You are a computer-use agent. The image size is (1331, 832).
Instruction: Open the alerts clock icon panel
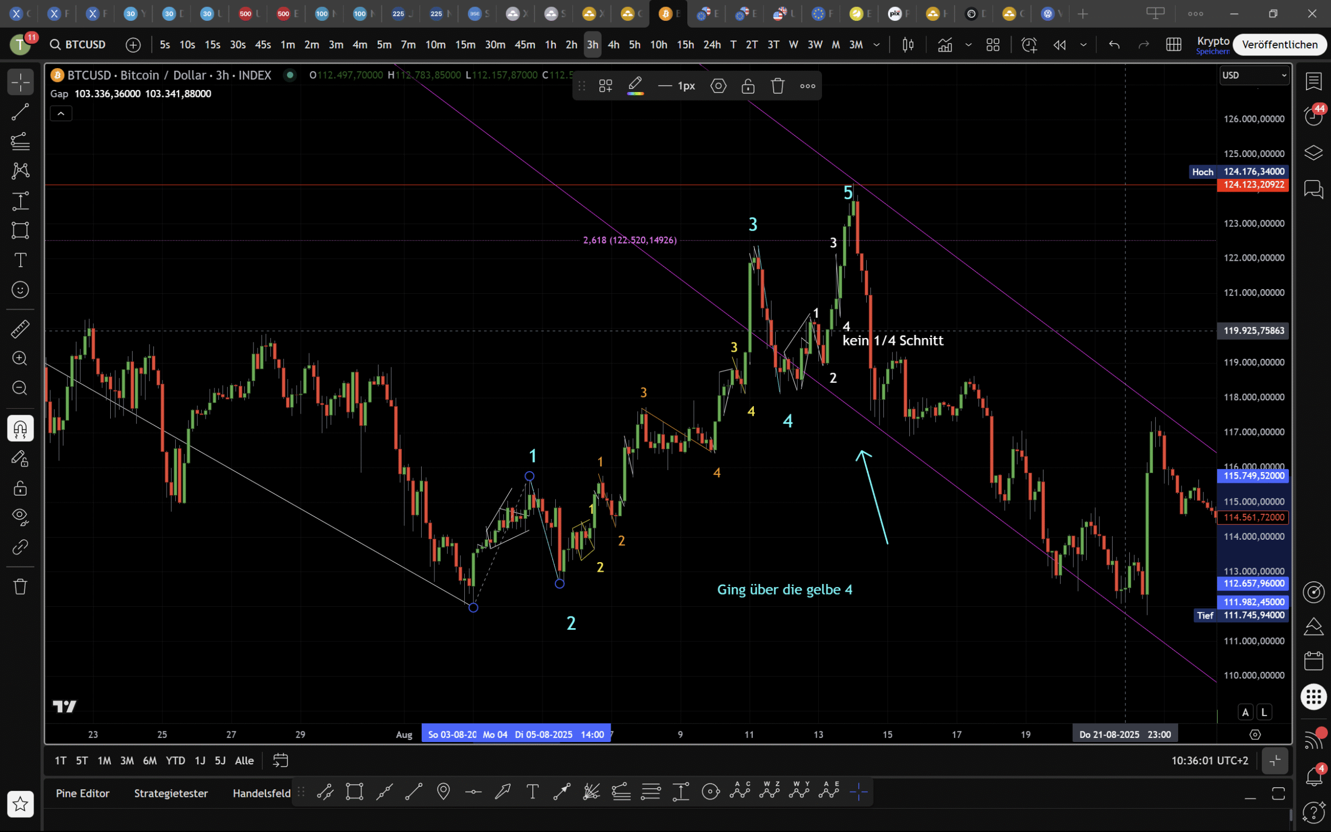coord(1313,116)
